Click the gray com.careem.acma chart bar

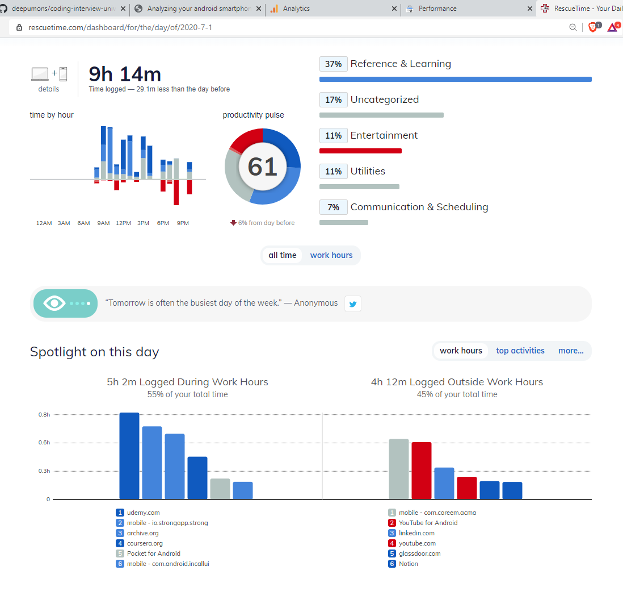pos(399,469)
